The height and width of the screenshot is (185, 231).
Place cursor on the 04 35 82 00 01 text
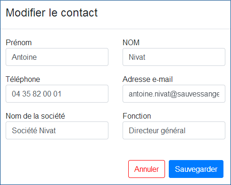[36, 94]
